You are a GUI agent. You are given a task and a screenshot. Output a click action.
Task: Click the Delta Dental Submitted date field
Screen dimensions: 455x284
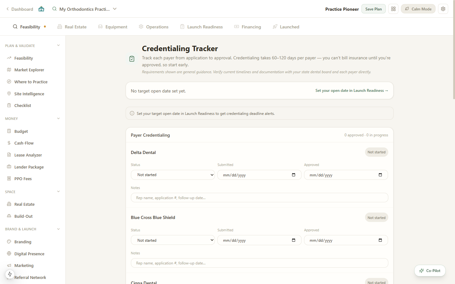(x=259, y=175)
